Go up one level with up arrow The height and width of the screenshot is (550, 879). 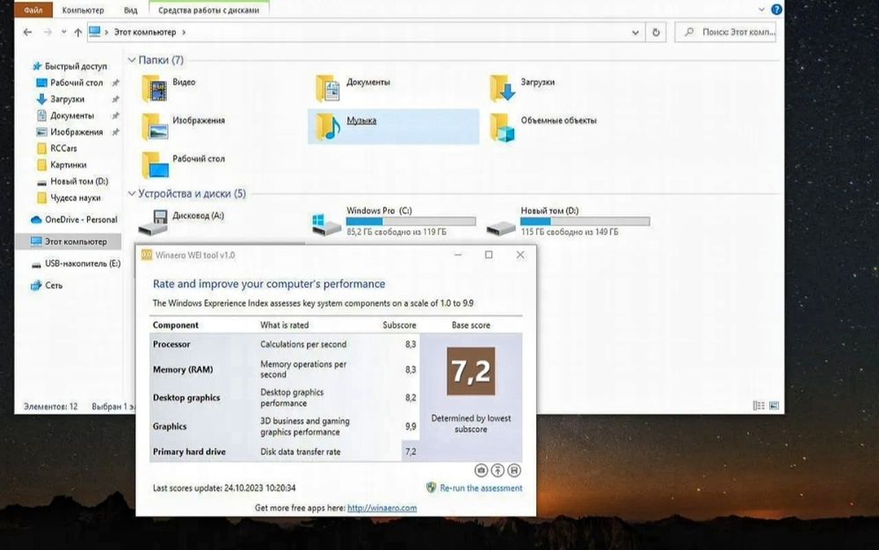pos(78,33)
